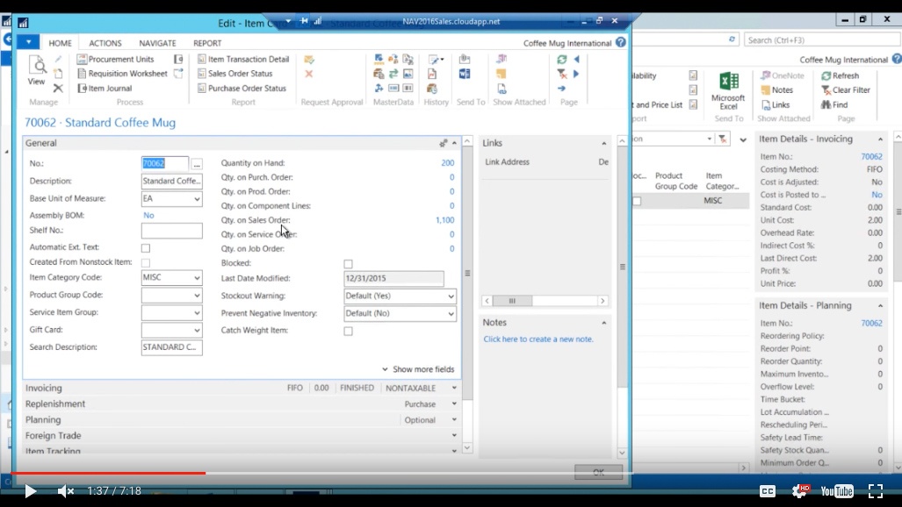Screen dimensions: 902x507
Task: Click the Cancel Approval Request X icon
Action: pos(309,74)
